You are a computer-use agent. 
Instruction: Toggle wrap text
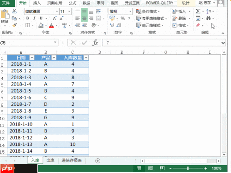[x=98, y=12]
